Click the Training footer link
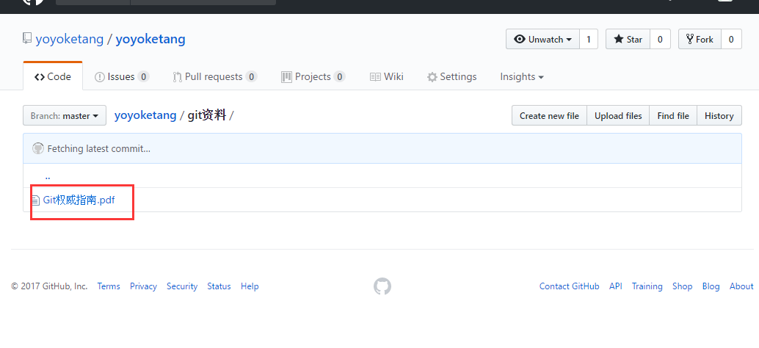Screen dimensions: 759x348 (x=647, y=286)
